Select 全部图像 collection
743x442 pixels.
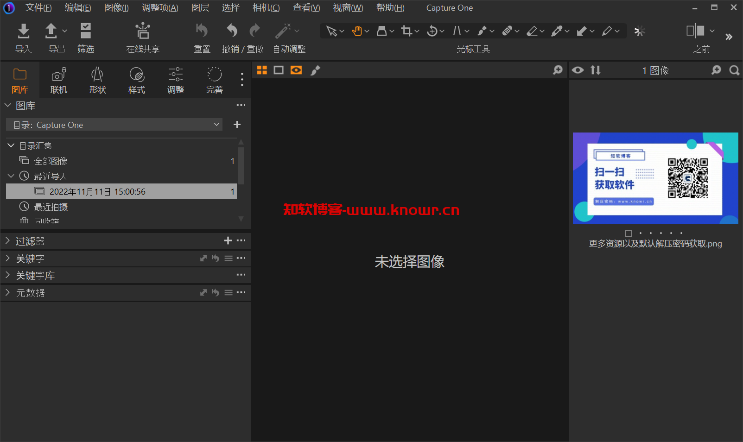[x=121, y=161]
